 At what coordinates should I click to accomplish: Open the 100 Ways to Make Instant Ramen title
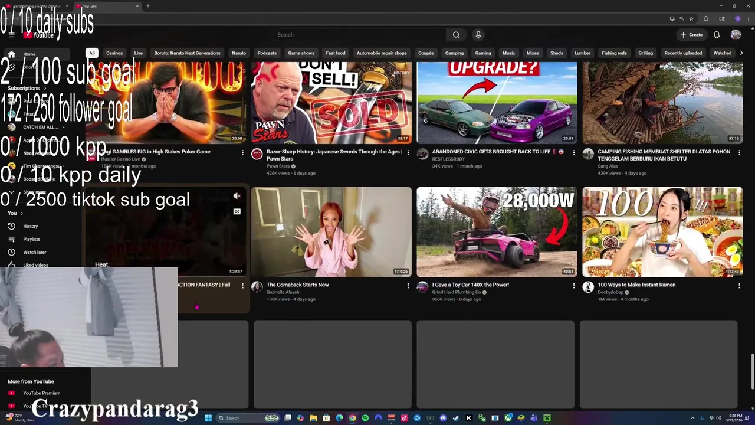coord(636,285)
